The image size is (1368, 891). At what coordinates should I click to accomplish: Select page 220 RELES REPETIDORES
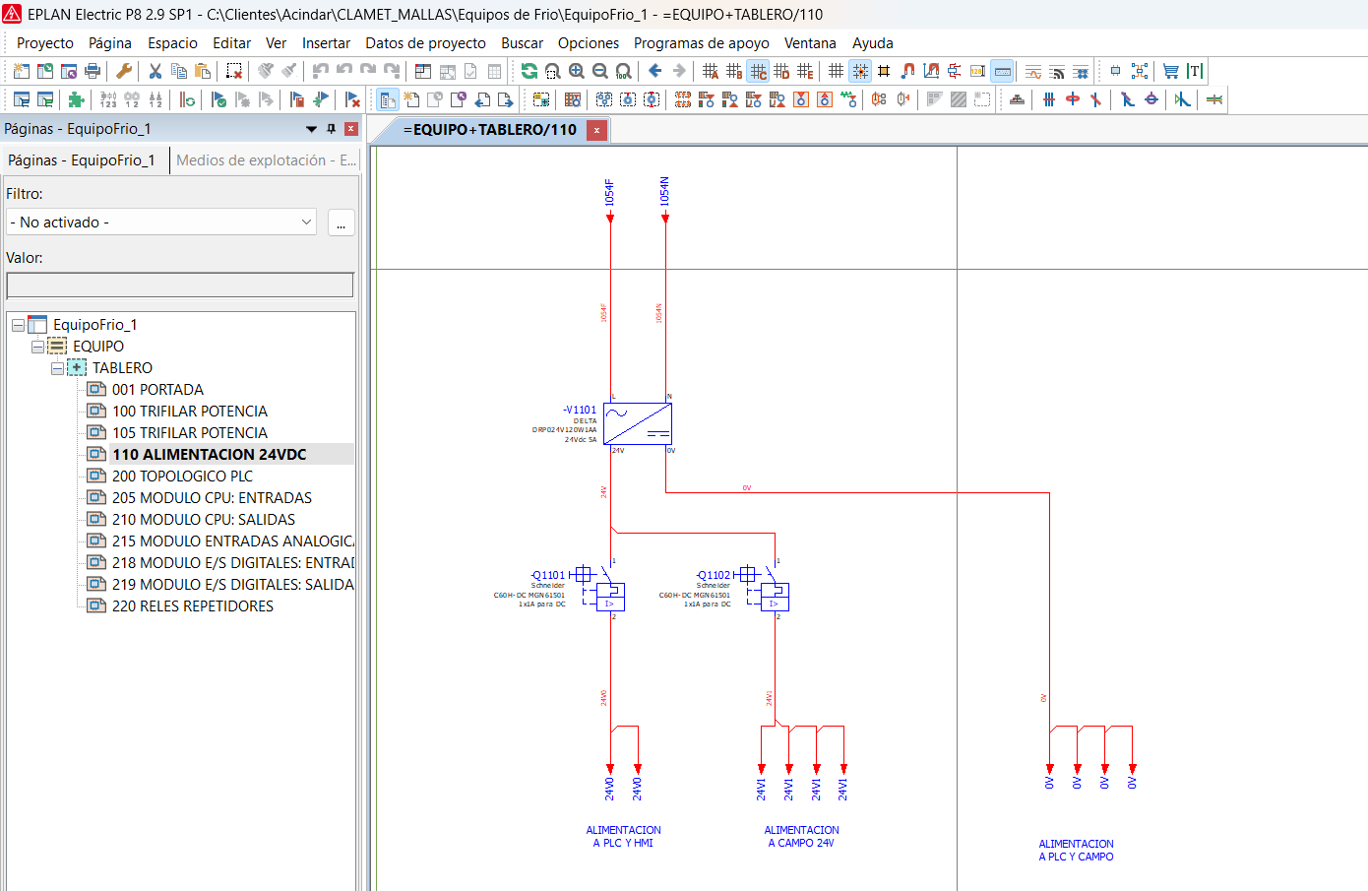tap(193, 606)
